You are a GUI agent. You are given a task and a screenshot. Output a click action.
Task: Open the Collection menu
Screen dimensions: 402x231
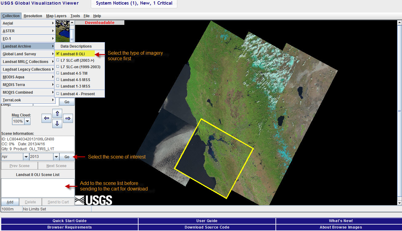[11, 16]
